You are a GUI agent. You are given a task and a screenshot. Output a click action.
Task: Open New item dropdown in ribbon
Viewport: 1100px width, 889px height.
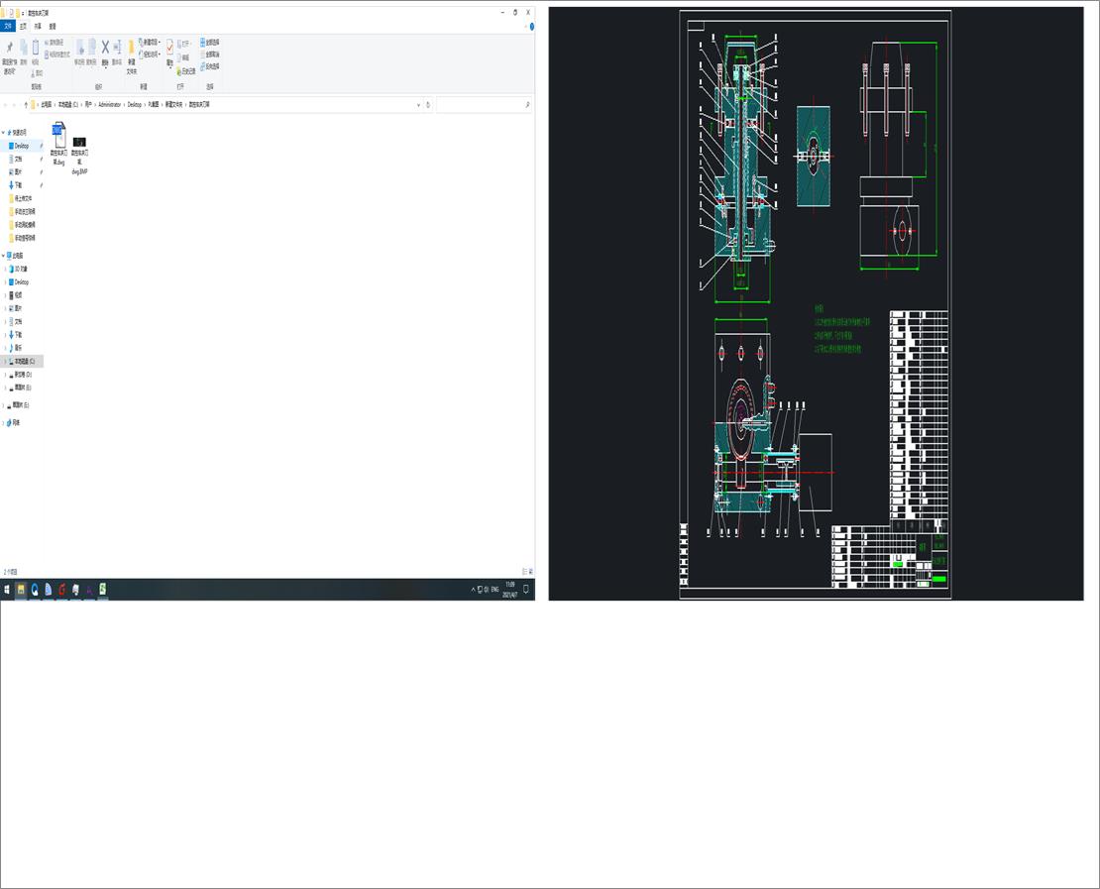coord(150,42)
